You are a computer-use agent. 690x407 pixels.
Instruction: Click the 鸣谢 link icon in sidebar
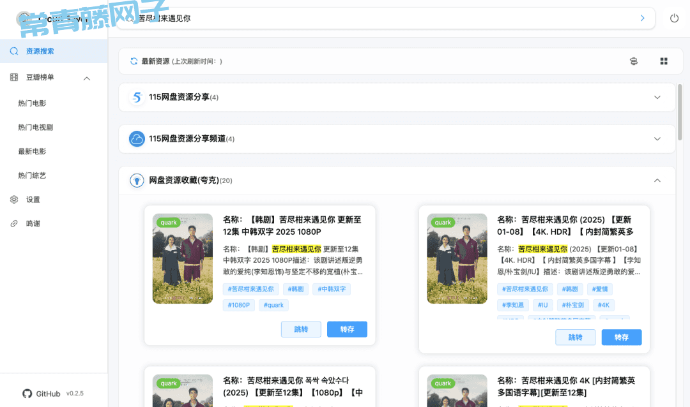pos(14,224)
